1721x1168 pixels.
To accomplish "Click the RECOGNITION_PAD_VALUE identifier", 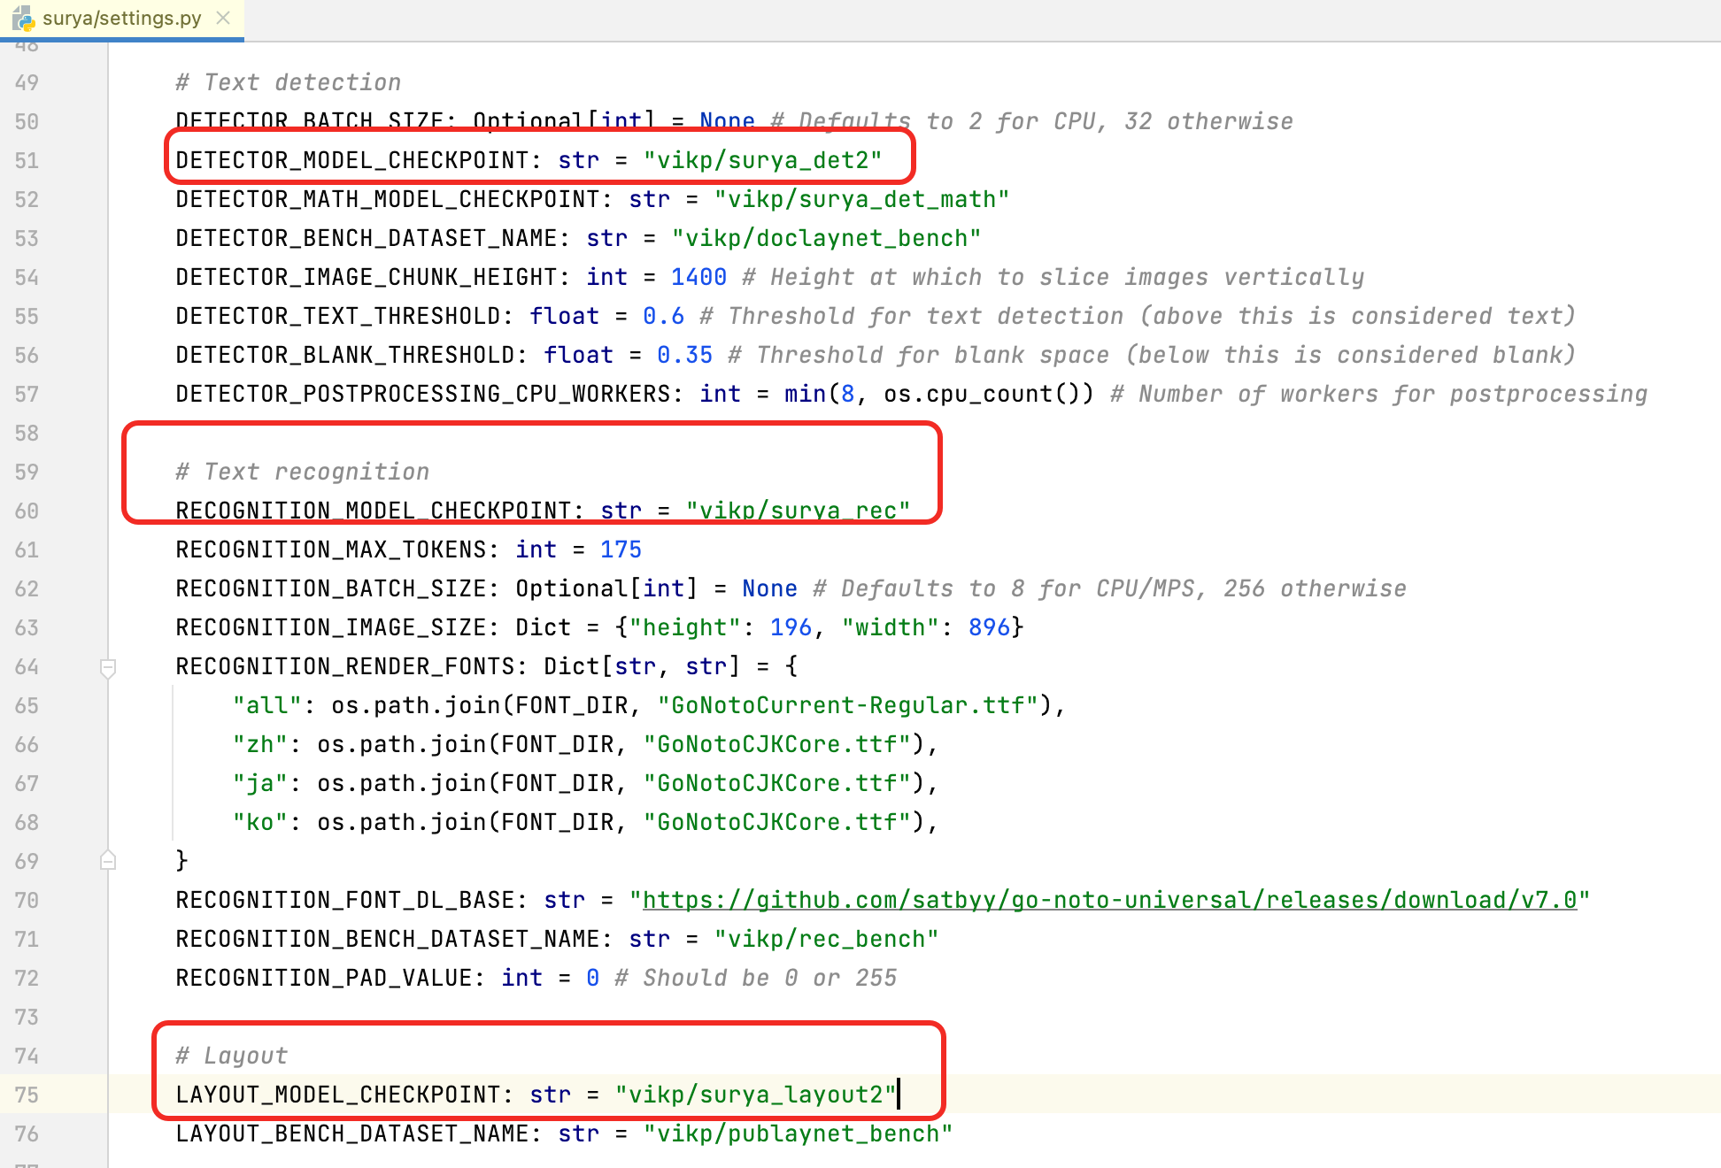I will pyautogui.click(x=324, y=978).
